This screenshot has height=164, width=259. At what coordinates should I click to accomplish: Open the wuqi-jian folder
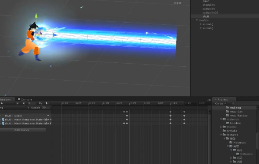234,112
